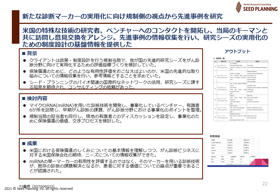Click the 'United Healthcare' row in the insurance table
This screenshot has width=280, height=193.
[235, 143]
